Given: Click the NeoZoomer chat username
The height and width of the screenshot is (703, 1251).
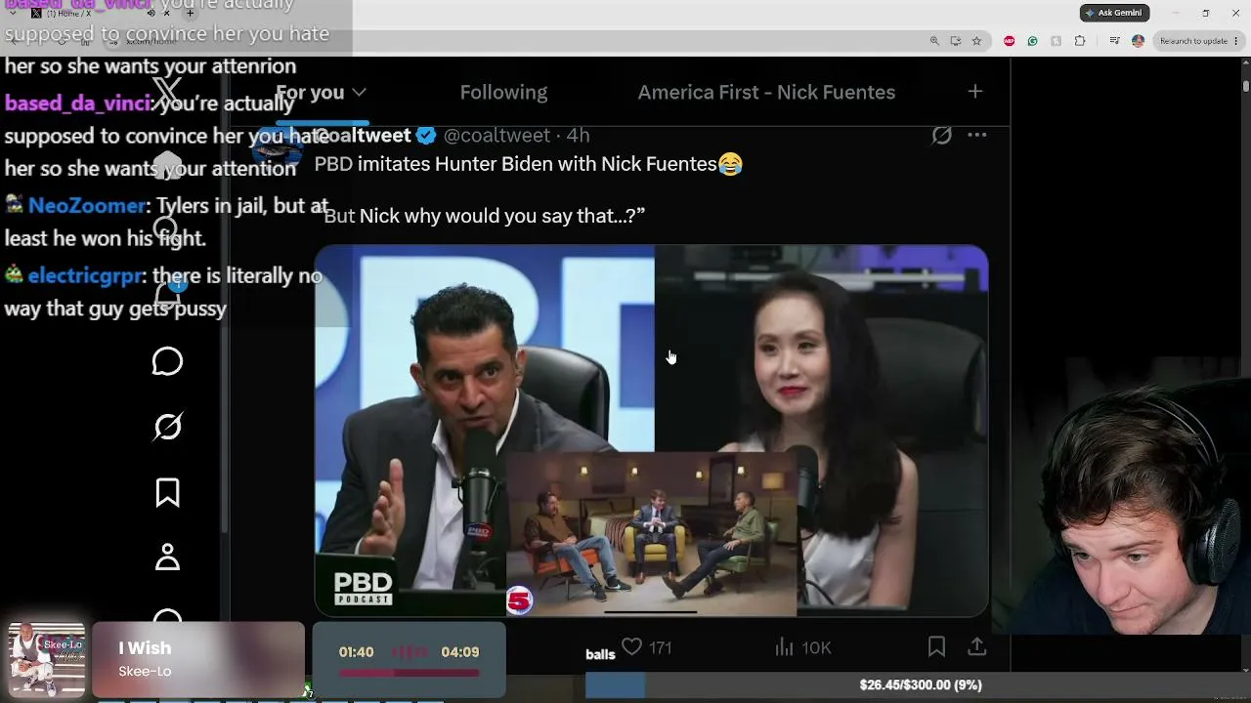Looking at the screenshot, I should click(87, 206).
